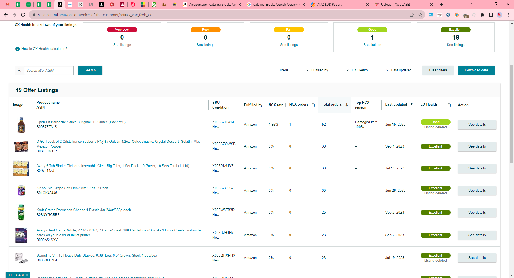Toggle the browser side panel

pyautogui.click(x=491, y=15)
